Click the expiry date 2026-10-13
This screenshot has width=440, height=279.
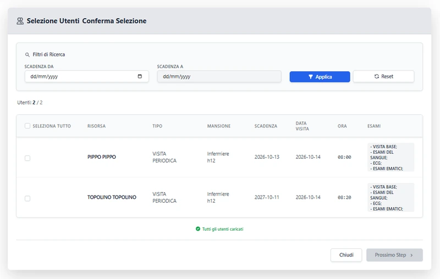click(x=267, y=157)
